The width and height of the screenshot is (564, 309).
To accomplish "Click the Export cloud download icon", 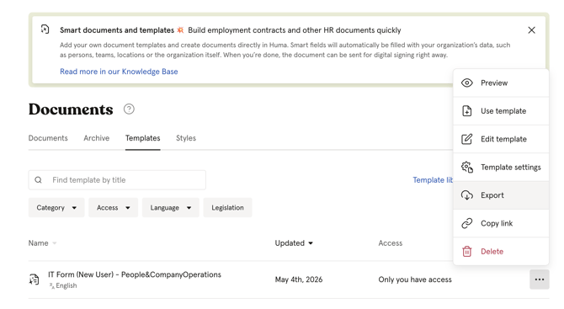I will point(467,195).
